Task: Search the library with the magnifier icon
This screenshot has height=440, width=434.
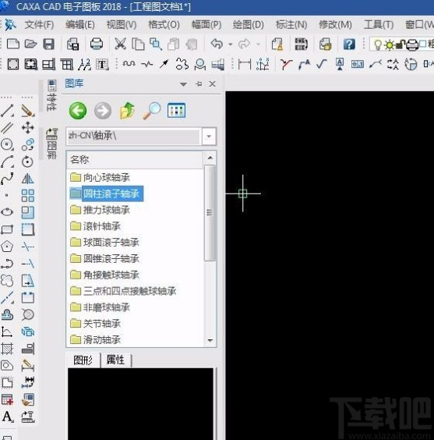Action: [152, 111]
